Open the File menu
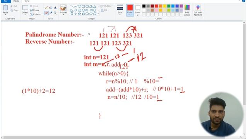The width and height of the screenshot is (247, 139). tap(5, 1)
